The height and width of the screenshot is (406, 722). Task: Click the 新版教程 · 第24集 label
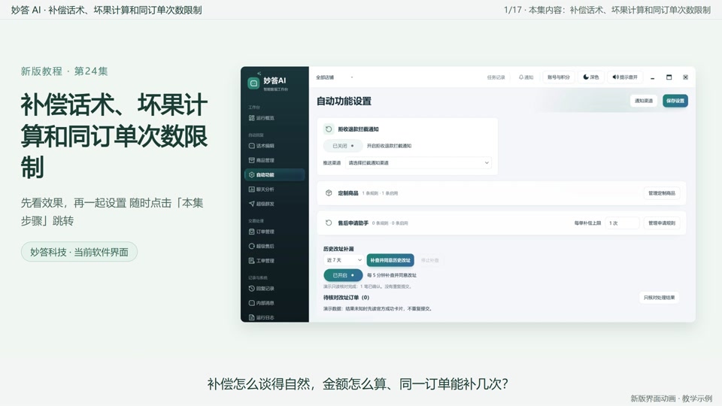[65, 71]
